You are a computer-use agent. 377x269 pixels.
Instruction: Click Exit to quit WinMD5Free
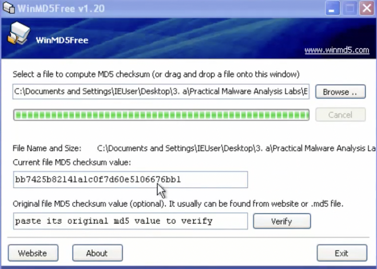click(x=342, y=253)
